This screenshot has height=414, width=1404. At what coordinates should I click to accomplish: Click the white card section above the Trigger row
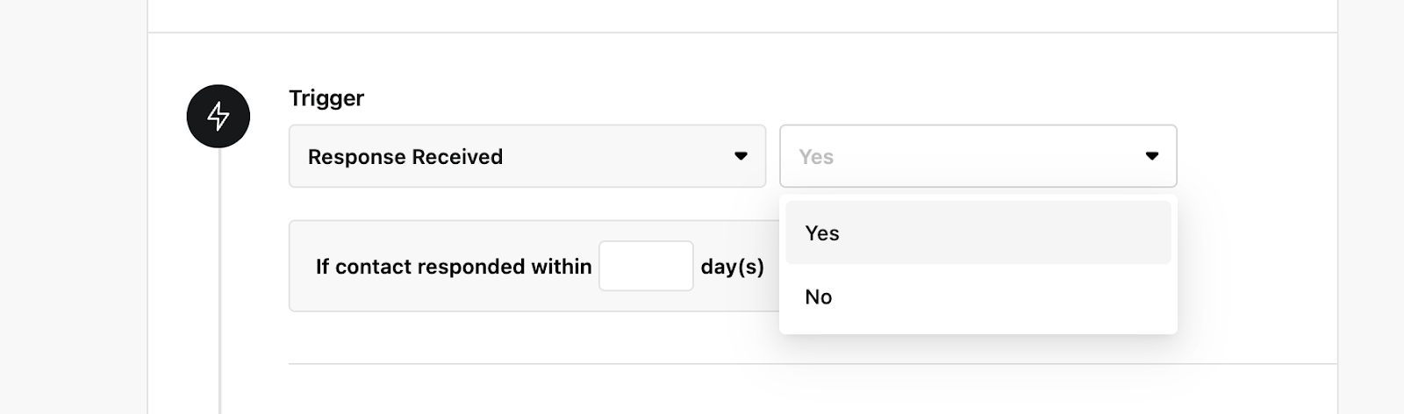pos(742,15)
